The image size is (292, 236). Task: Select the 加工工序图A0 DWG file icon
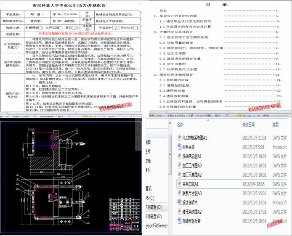click(179, 165)
